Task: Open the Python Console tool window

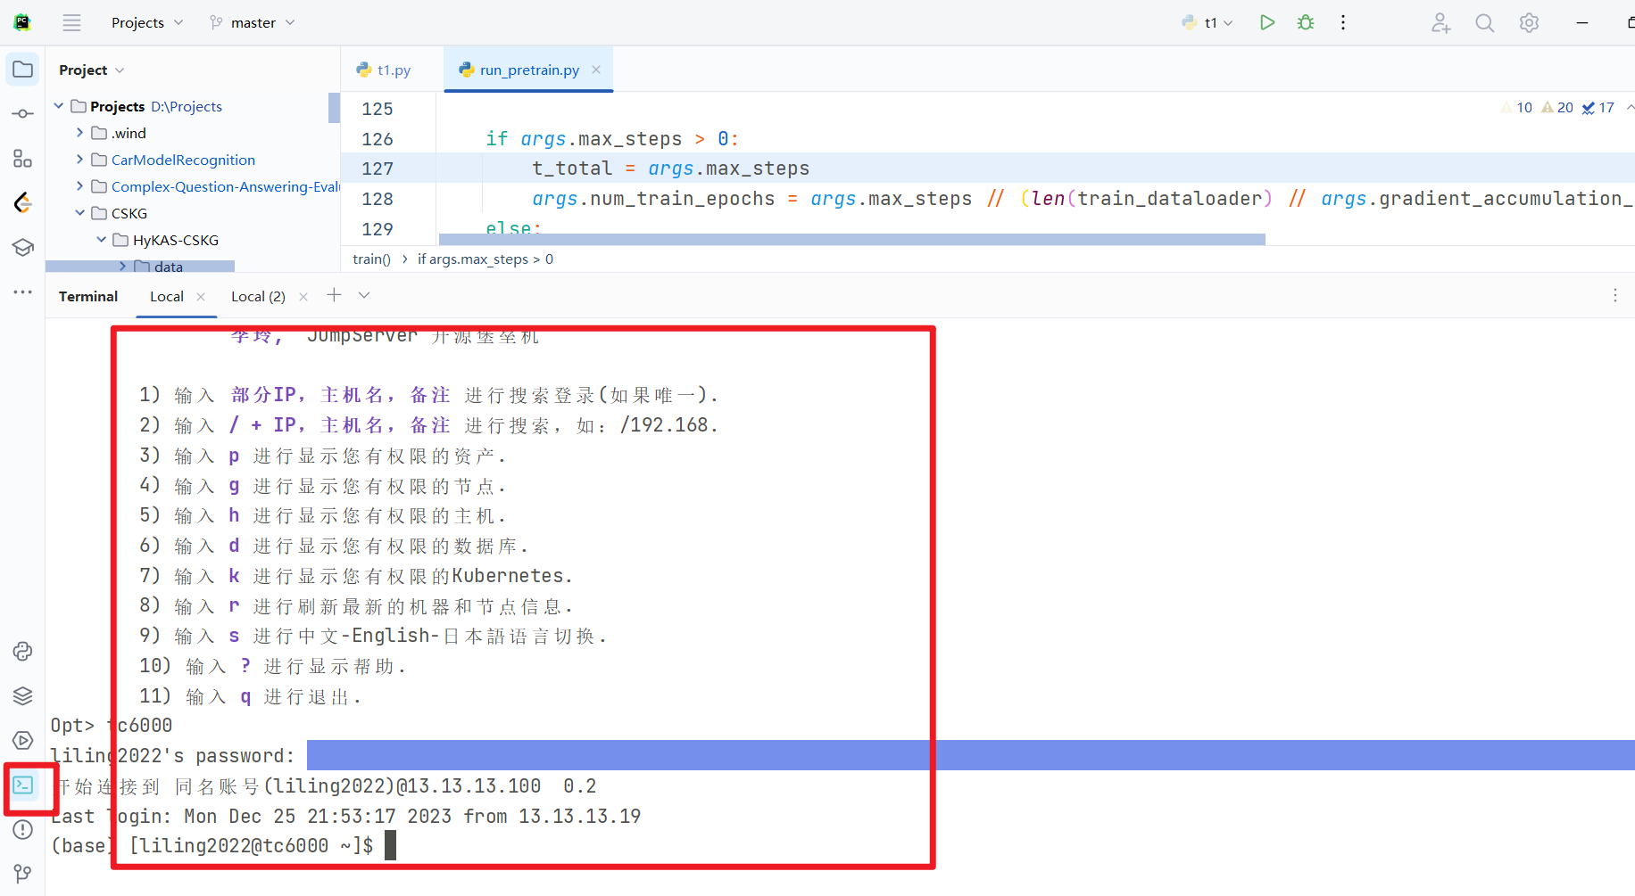Action: [x=23, y=652]
